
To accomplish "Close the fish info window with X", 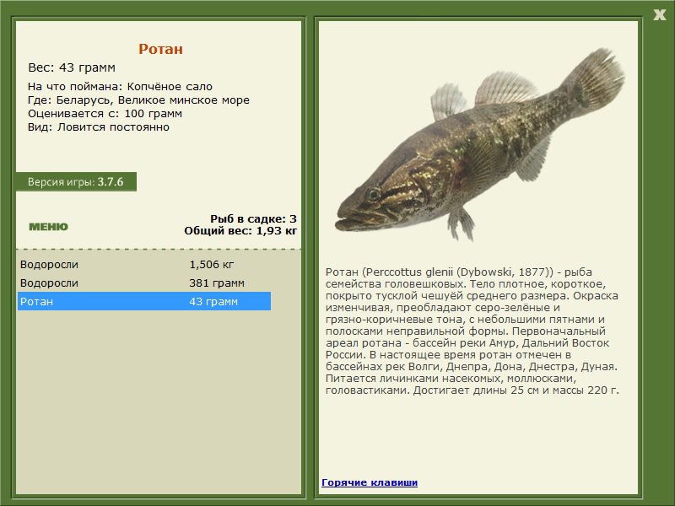I will coord(659,15).
